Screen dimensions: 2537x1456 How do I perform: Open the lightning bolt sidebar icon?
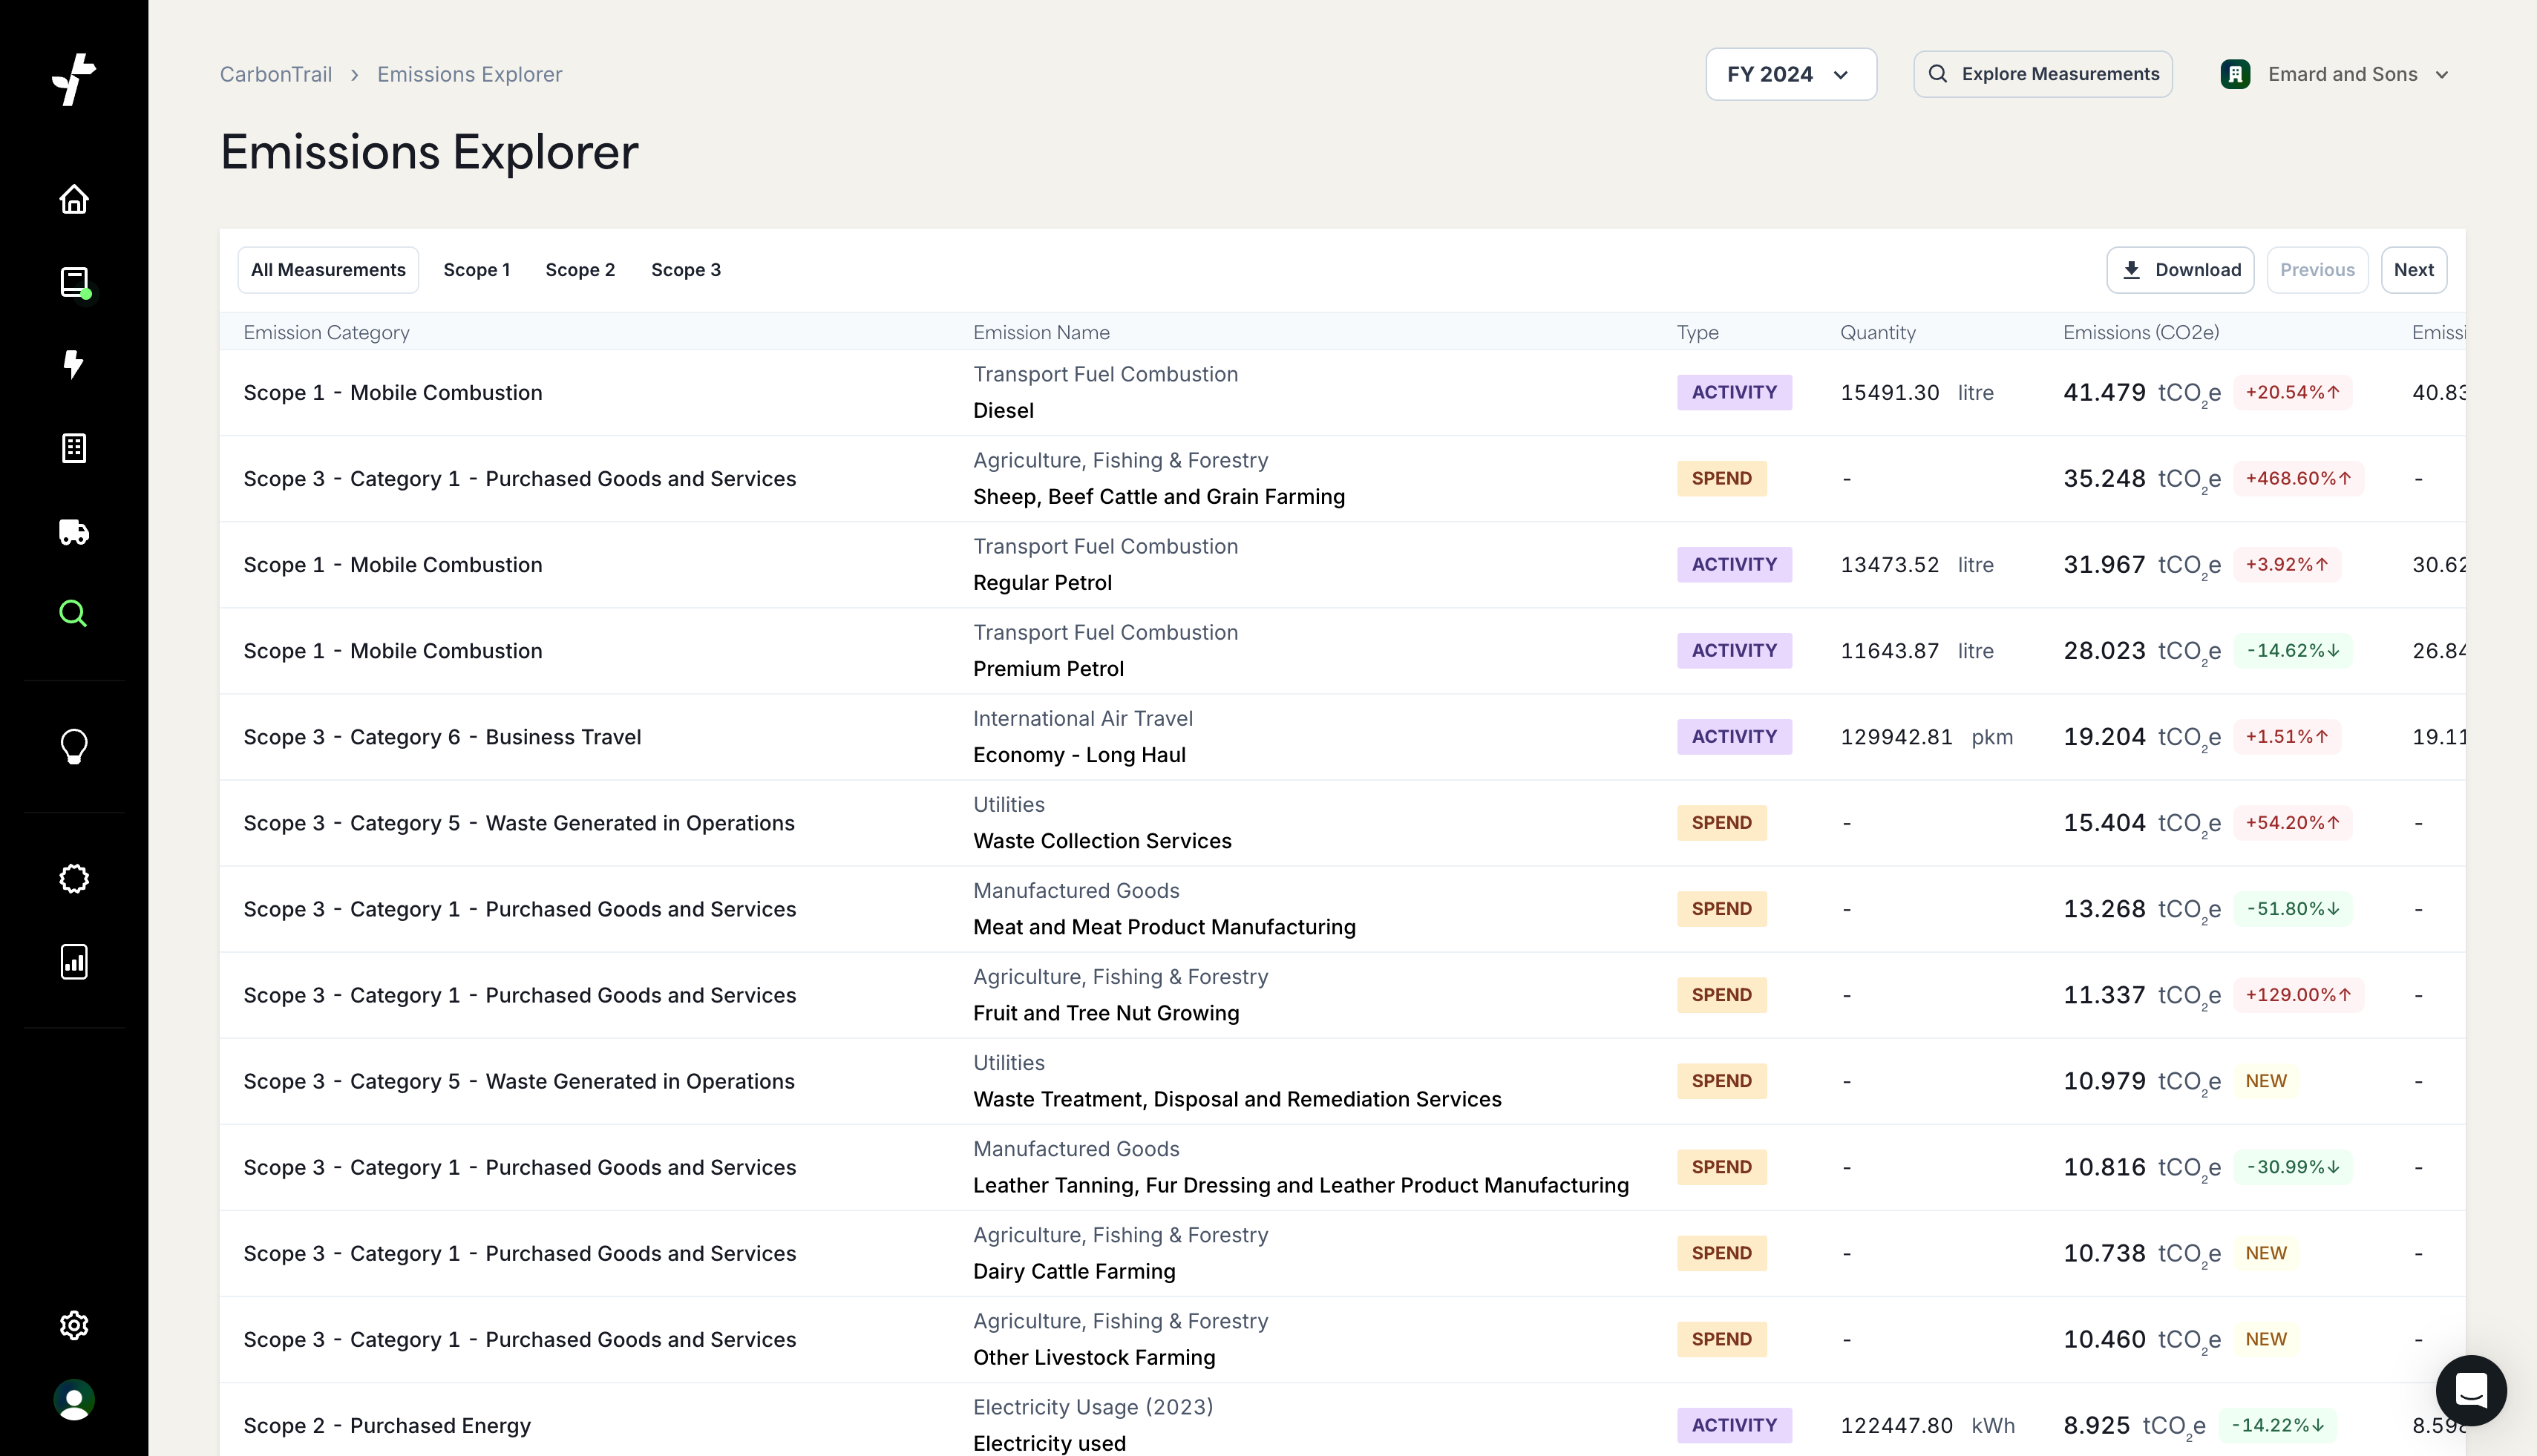click(x=74, y=364)
